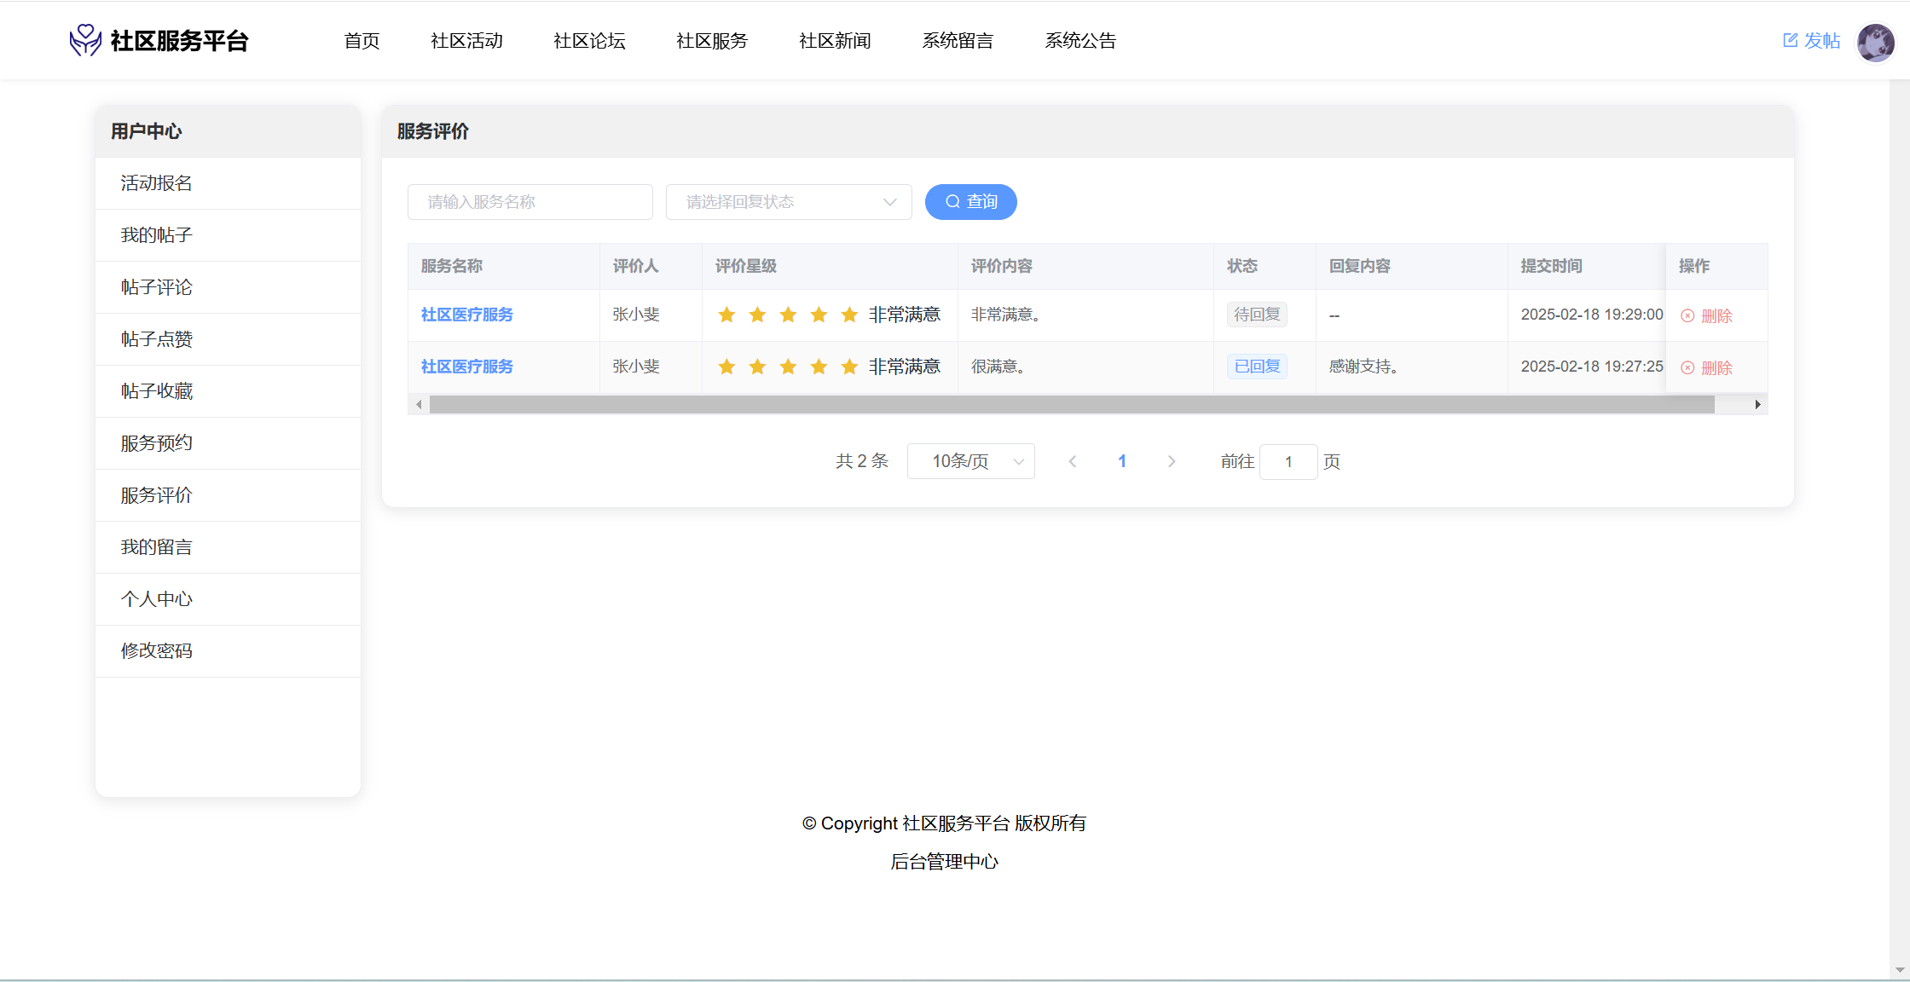Open 系统公告 in top navigation
This screenshot has width=1910, height=982.
click(1080, 41)
